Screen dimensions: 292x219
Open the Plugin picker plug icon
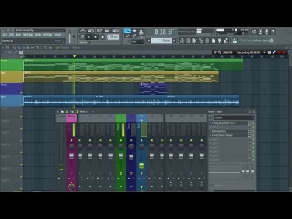pyautogui.click(x=220, y=41)
